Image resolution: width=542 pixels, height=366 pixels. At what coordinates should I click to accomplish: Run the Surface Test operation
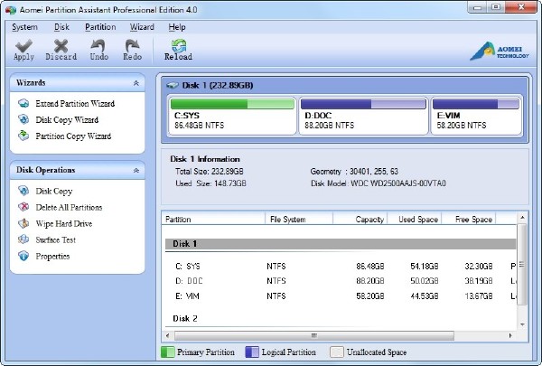[x=55, y=239]
